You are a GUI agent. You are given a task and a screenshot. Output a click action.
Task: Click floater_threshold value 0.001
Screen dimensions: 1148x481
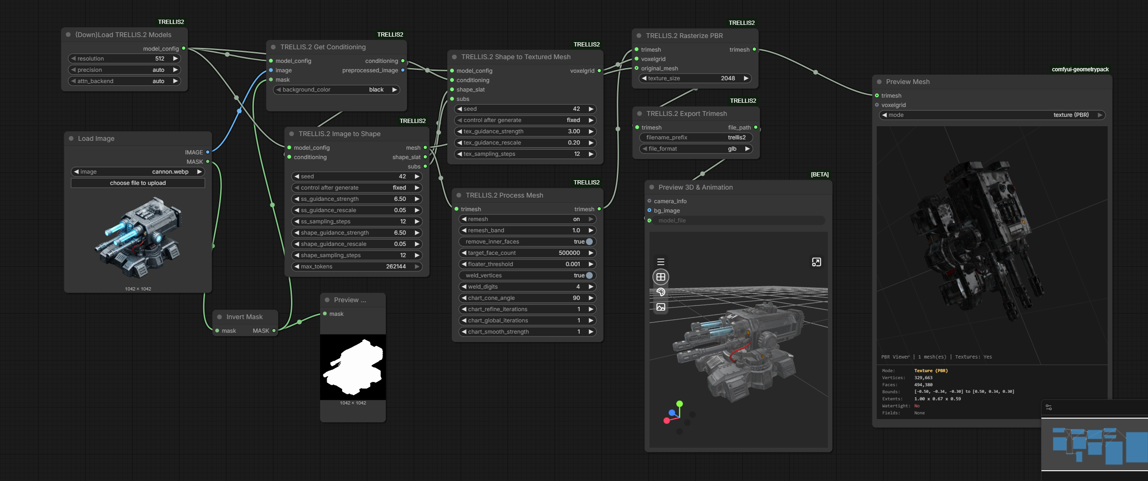(573, 264)
